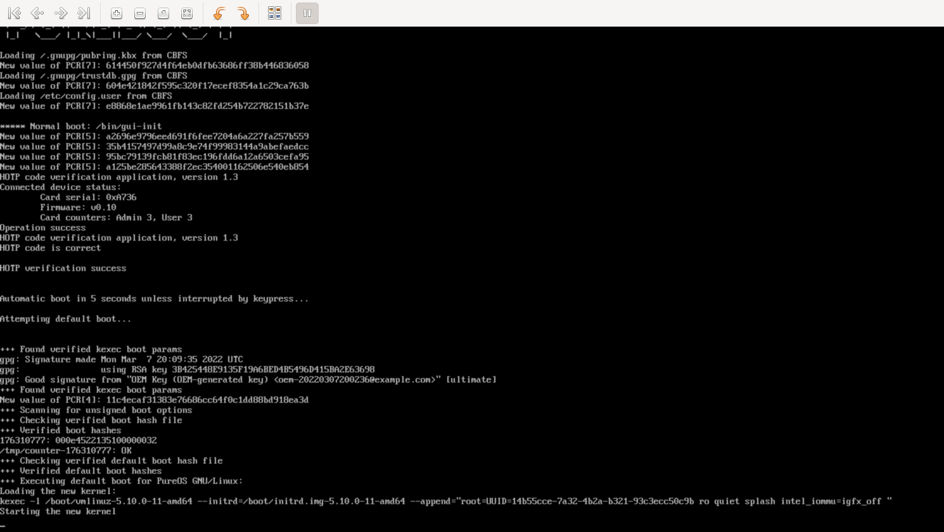Viewport: 944px width, 532px height.
Task: Rotate the image counterclockwise
Action: click(219, 13)
